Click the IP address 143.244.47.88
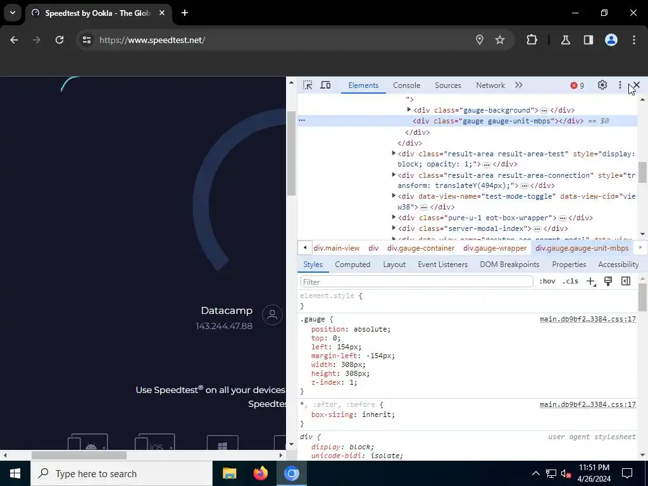The width and height of the screenshot is (648, 486). pyautogui.click(x=224, y=326)
